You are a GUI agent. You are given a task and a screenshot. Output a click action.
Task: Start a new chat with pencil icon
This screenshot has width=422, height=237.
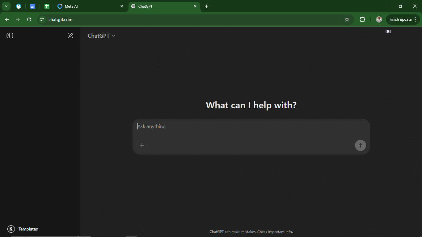click(x=70, y=35)
